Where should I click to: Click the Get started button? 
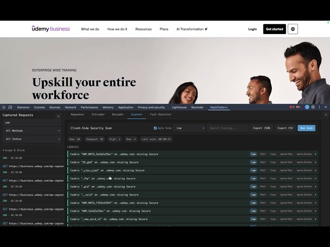(274, 29)
